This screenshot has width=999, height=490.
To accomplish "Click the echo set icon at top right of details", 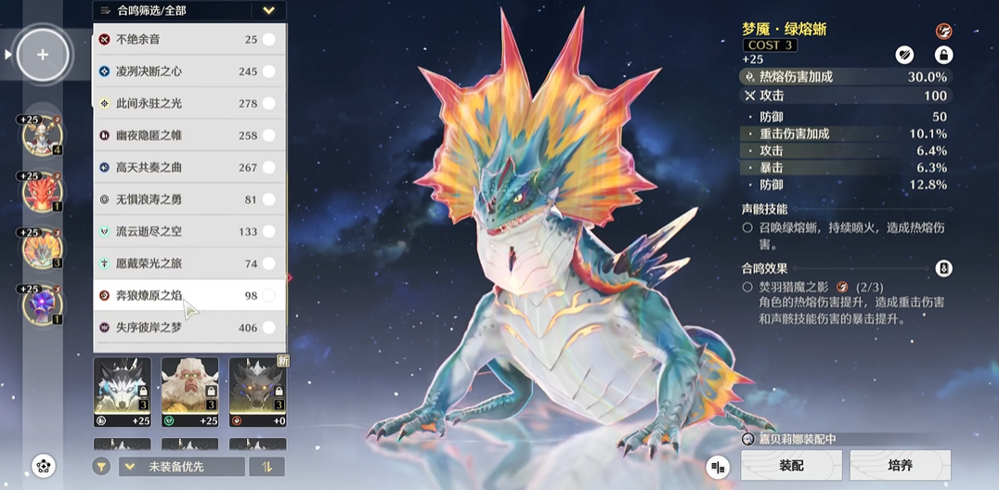I will click(943, 32).
